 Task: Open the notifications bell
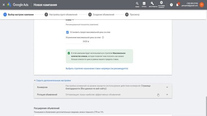(178, 5)
